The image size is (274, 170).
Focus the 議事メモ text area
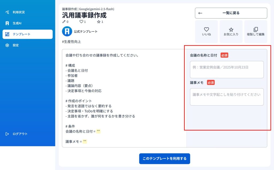point(227,97)
